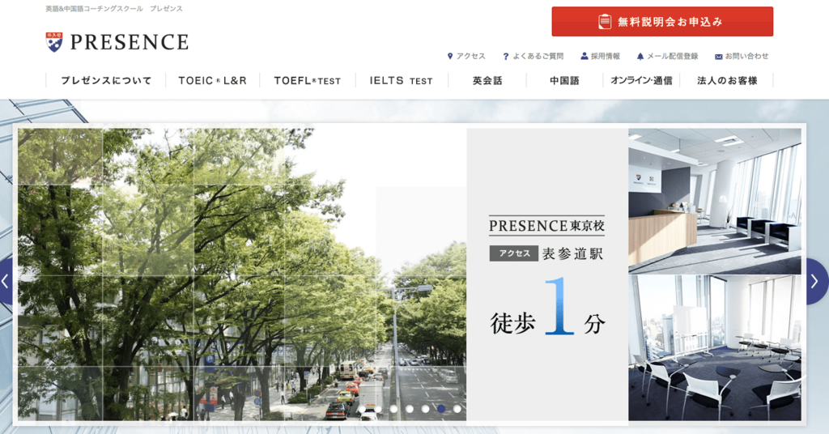Screen dimensions: 829x434
Task: Select the first carousel dot
Action: click(x=362, y=409)
